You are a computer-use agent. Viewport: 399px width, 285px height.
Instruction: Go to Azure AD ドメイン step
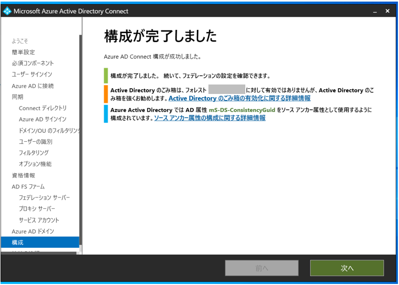pos(33,231)
